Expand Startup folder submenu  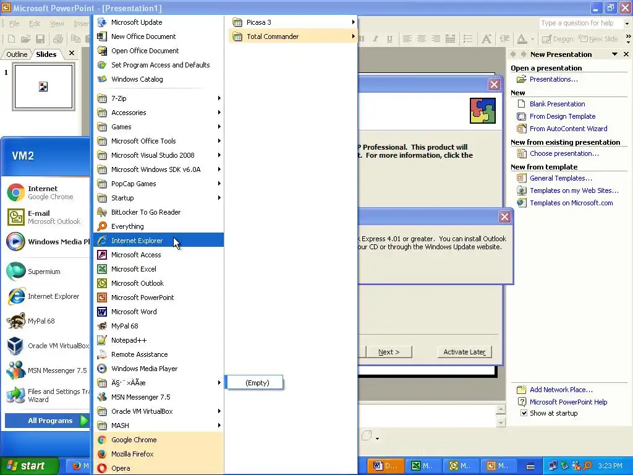(158, 198)
